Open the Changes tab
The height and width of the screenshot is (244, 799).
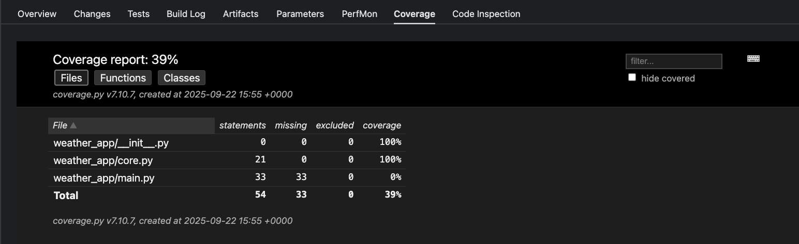click(x=92, y=14)
